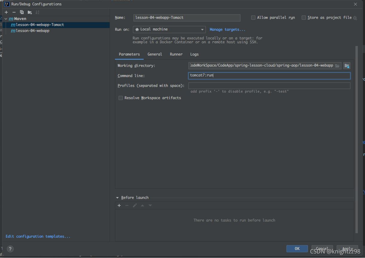
Task: Remove selected configuration with minus icon
Action: click(14, 12)
